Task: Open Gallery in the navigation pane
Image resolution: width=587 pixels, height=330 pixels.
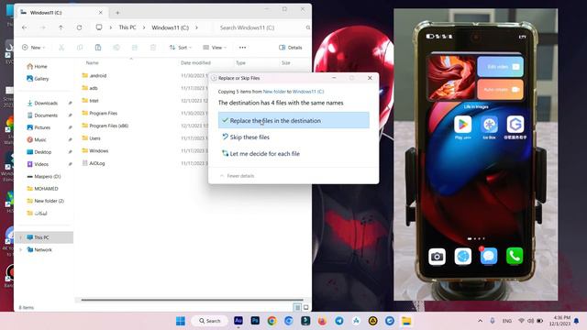Action: pos(38,79)
